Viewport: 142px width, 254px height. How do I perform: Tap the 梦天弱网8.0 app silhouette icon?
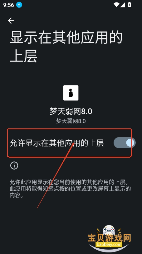(x=71, y=93)
